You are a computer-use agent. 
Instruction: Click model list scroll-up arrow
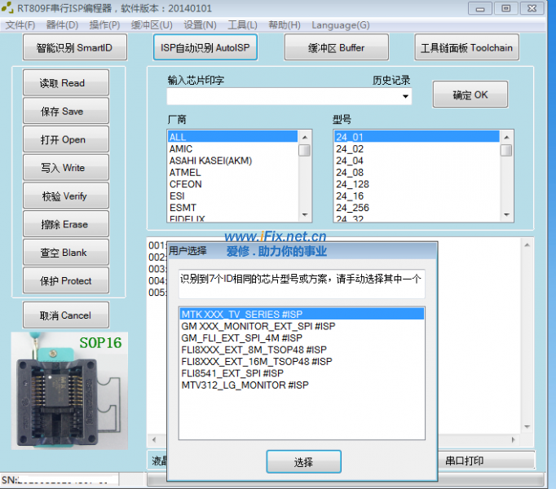(506, 137)
